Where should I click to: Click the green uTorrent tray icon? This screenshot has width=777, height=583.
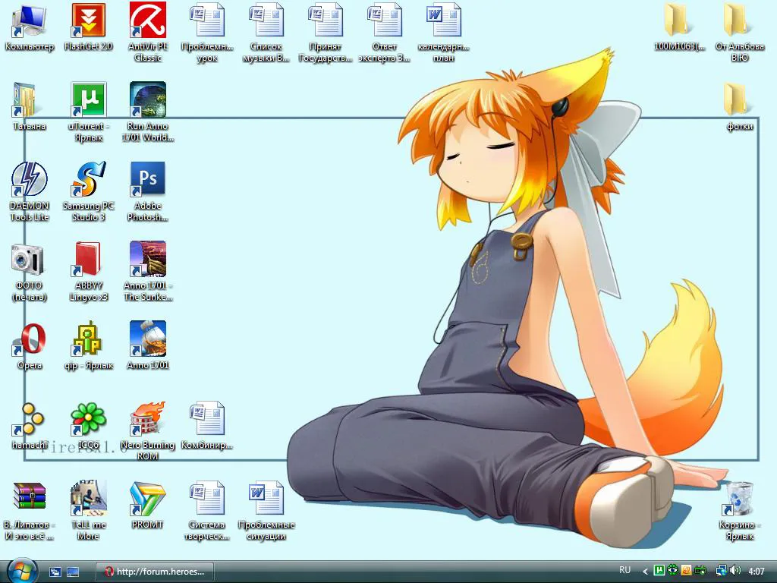[659, 571]
